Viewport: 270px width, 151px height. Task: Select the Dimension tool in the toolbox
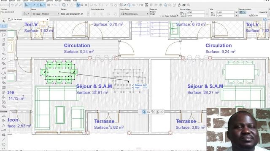(4, 116)
